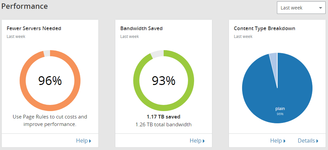Image resolution: width=328 pixels, height=150 pixels.
Task: Click the arrow icon next to Details
Action: tap(318, 141)
